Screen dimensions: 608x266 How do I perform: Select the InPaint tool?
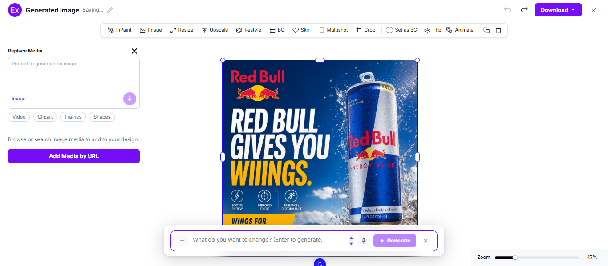point(120,30)
